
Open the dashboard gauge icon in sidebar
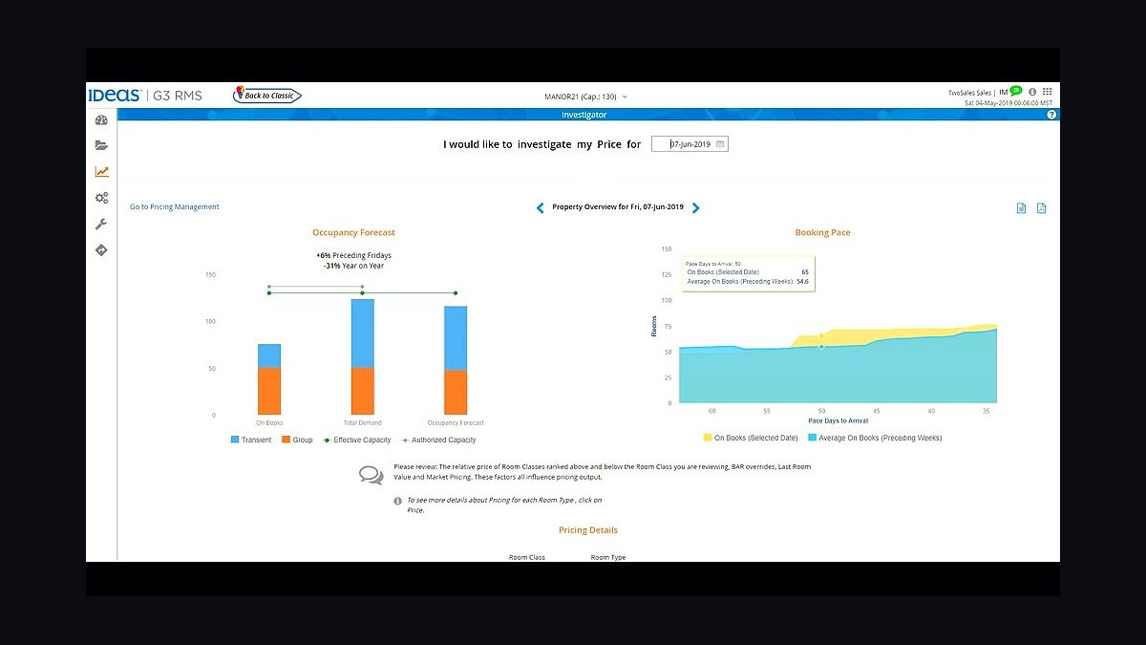pos(101,119)
